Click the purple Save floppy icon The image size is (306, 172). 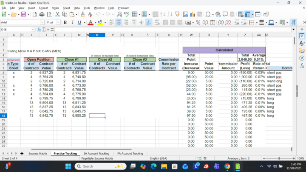23,14
